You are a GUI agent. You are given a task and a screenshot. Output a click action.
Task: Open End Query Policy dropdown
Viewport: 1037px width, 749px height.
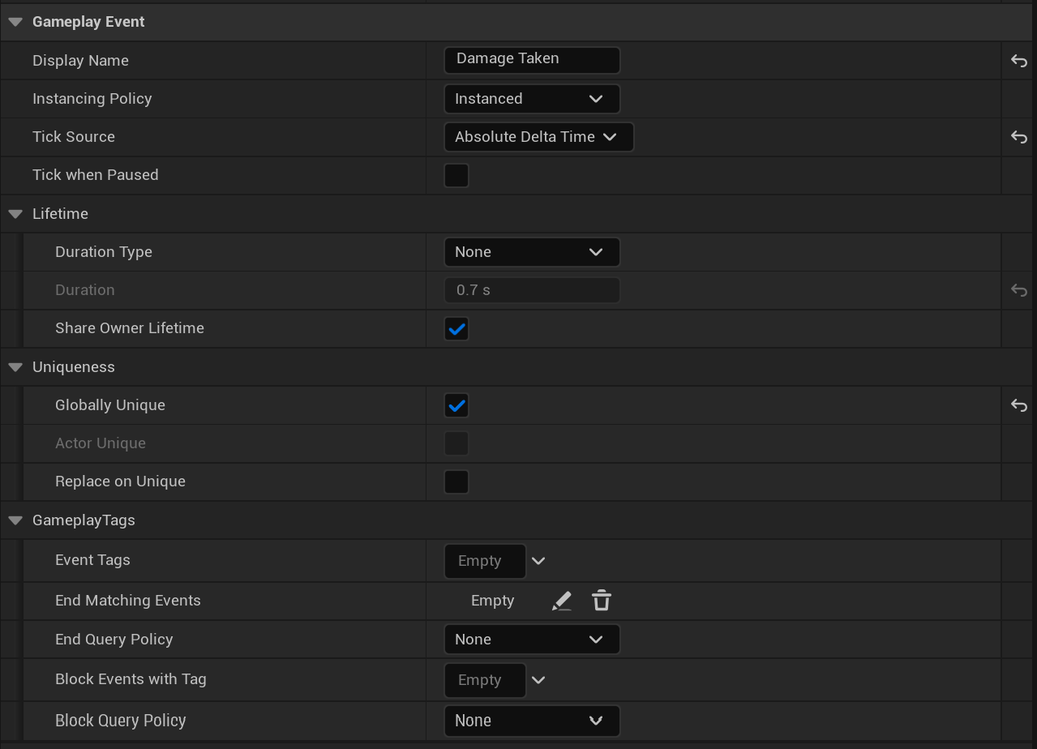(x=532, y=640)
